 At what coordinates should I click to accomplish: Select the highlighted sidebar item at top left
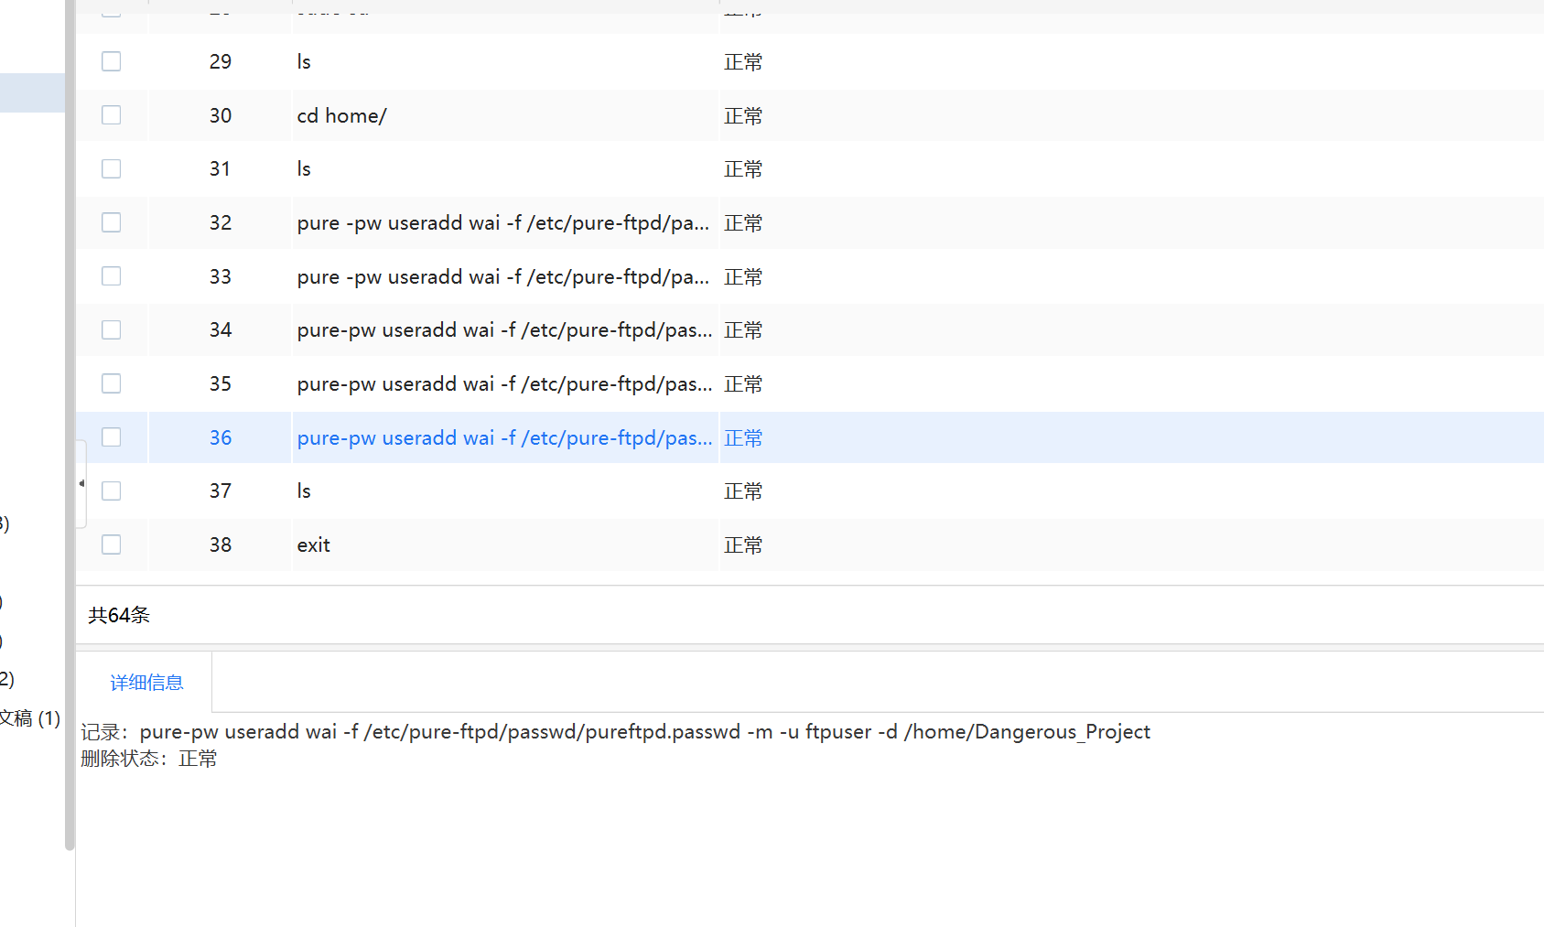(x=32, y=93)
